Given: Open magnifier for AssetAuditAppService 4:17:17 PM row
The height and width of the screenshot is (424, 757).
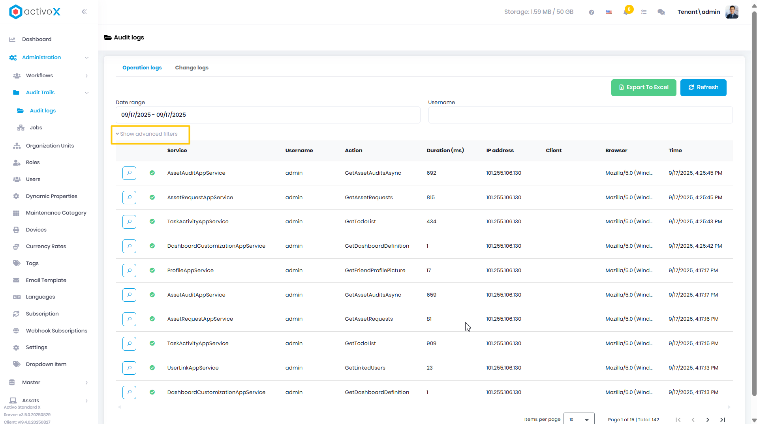Looking at the screenshot, I should [x=129, y=295].
